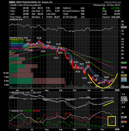
Task: Click the 62.23 low price label
Action: click(43, 51)
